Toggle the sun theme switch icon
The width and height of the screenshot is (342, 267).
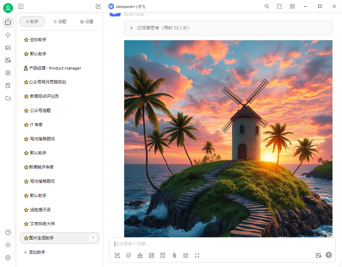(8, 245)
